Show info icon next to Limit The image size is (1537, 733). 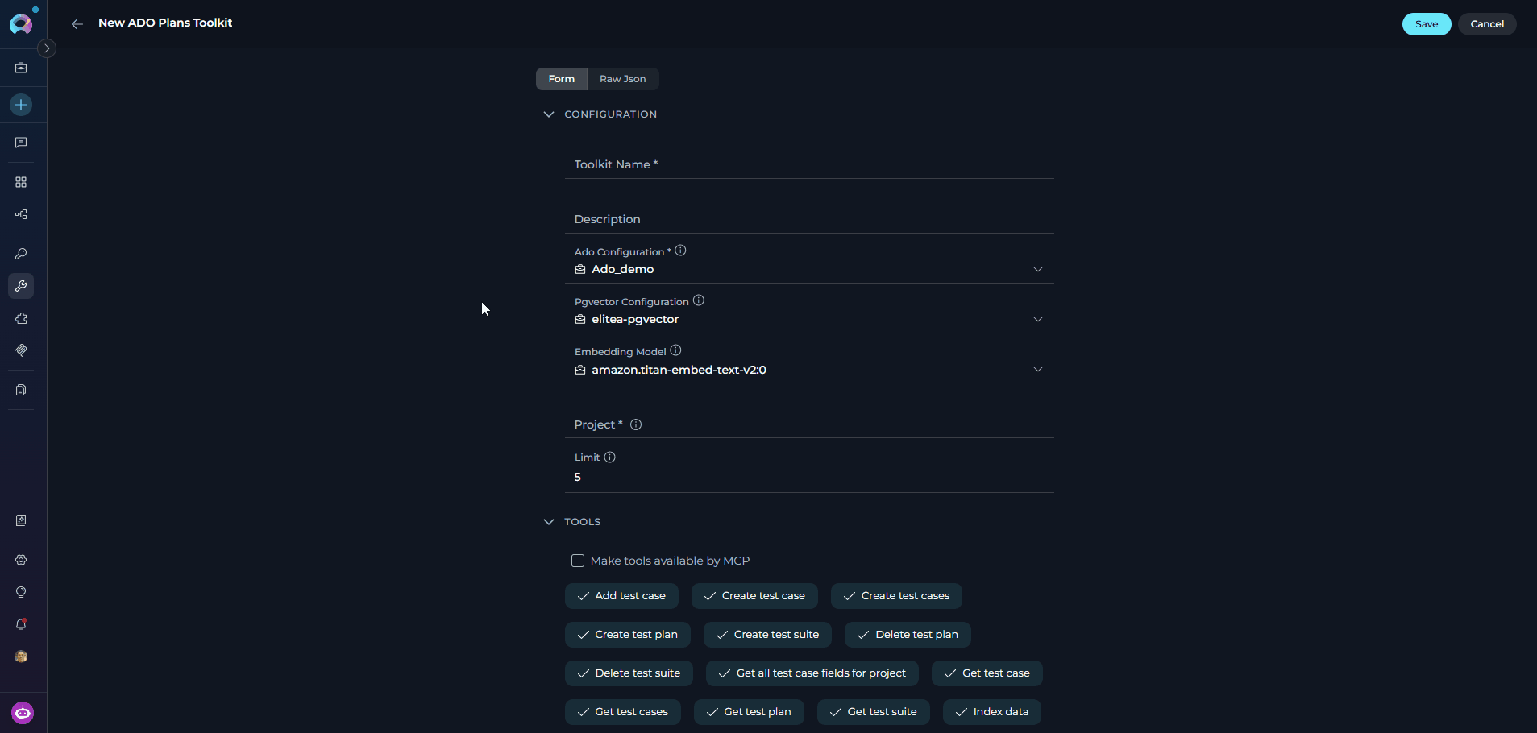point(610,457)
